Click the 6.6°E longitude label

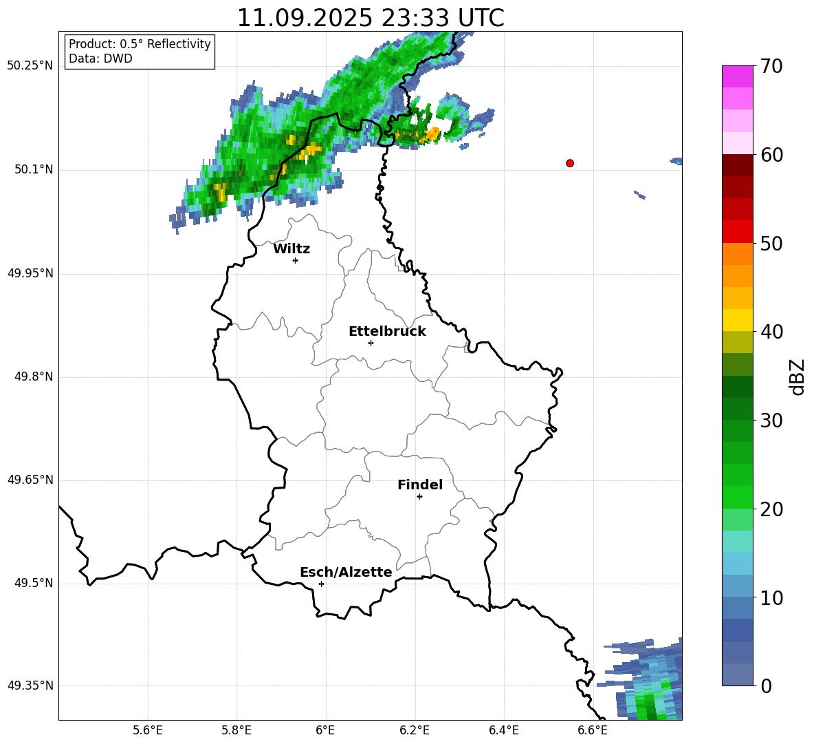tap(593, 730)
